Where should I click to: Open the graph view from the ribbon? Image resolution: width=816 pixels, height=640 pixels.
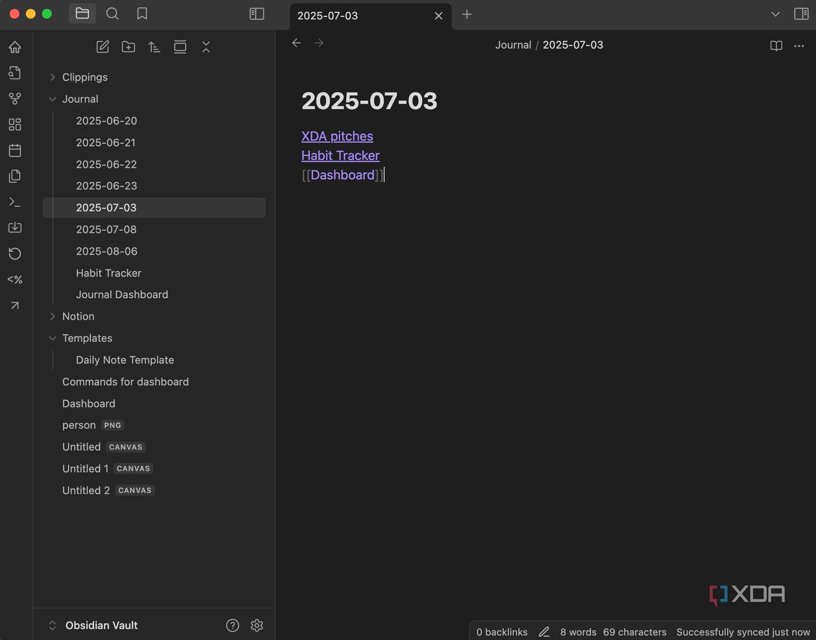coord(15,98)
